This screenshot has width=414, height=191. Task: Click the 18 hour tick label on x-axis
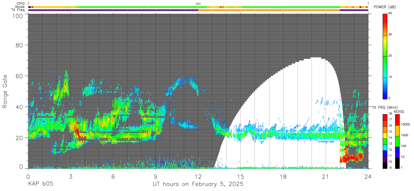(x=283, y=177)
